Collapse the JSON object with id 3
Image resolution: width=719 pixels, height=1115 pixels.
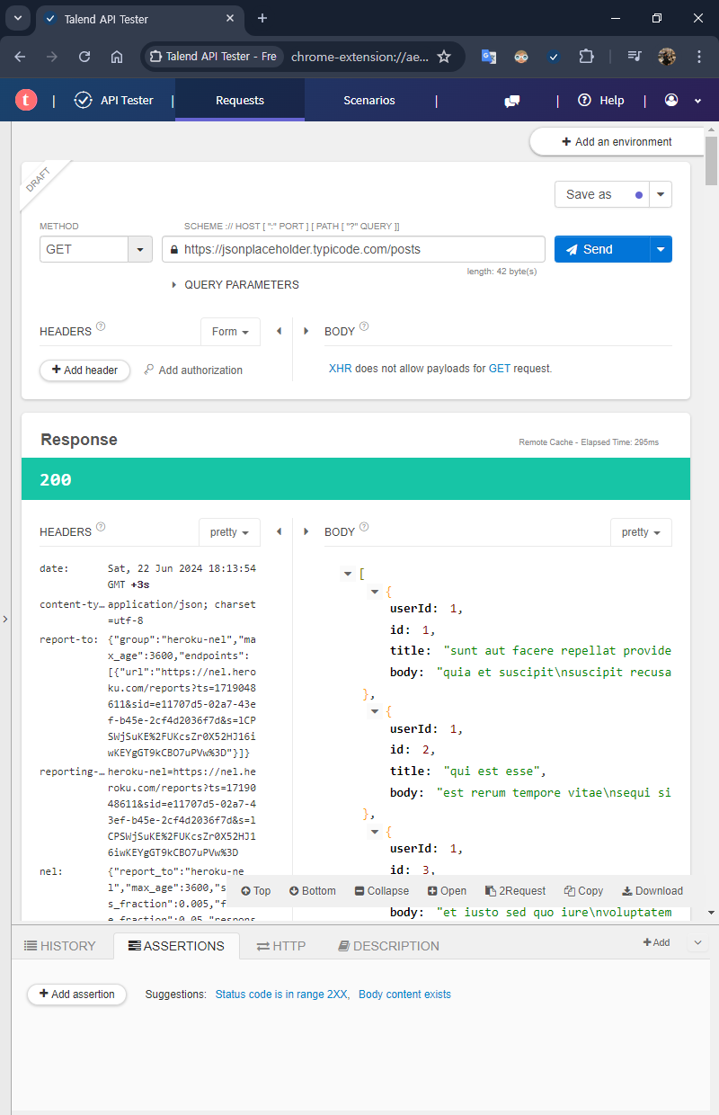pos(376,831)
